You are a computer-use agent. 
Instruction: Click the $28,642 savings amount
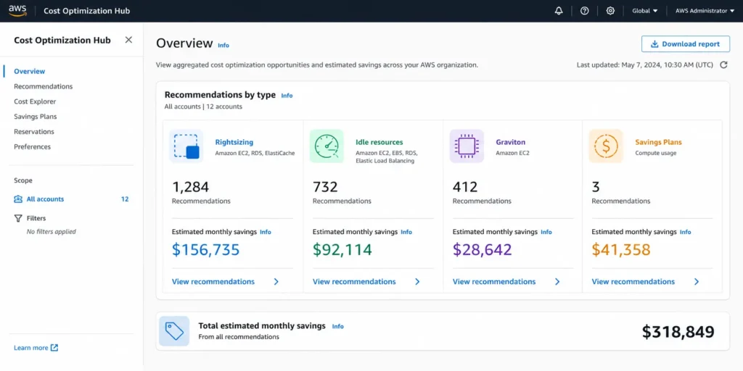[483, 249]
